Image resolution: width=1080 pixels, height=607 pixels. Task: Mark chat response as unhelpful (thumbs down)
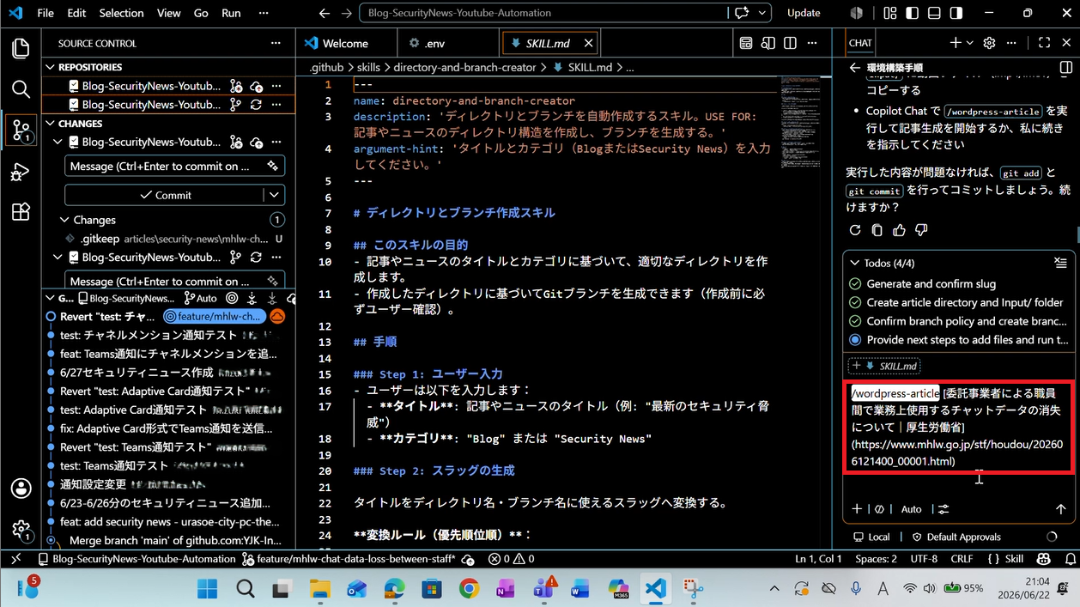(x=921, y=230)
